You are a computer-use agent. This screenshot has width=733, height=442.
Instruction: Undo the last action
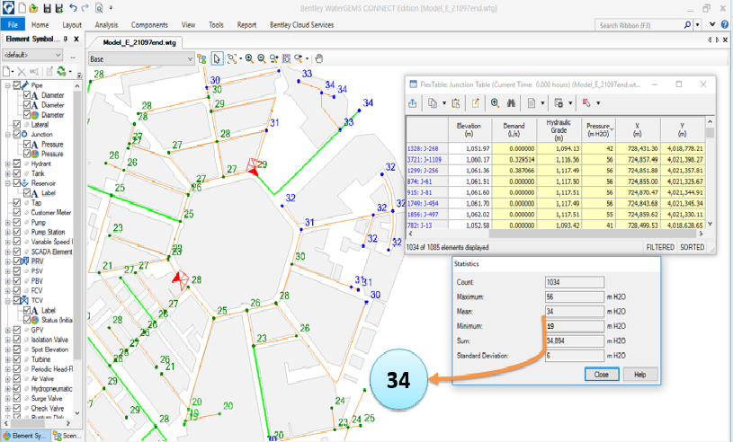point(73,7)
